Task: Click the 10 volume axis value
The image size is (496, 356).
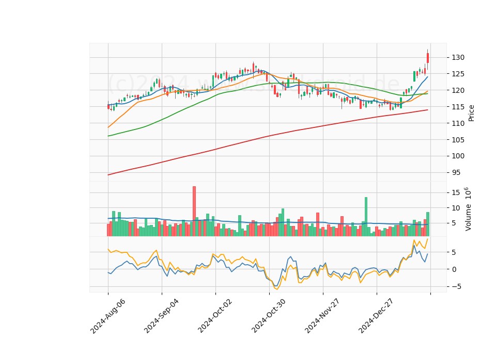Action: click(456, 208)
